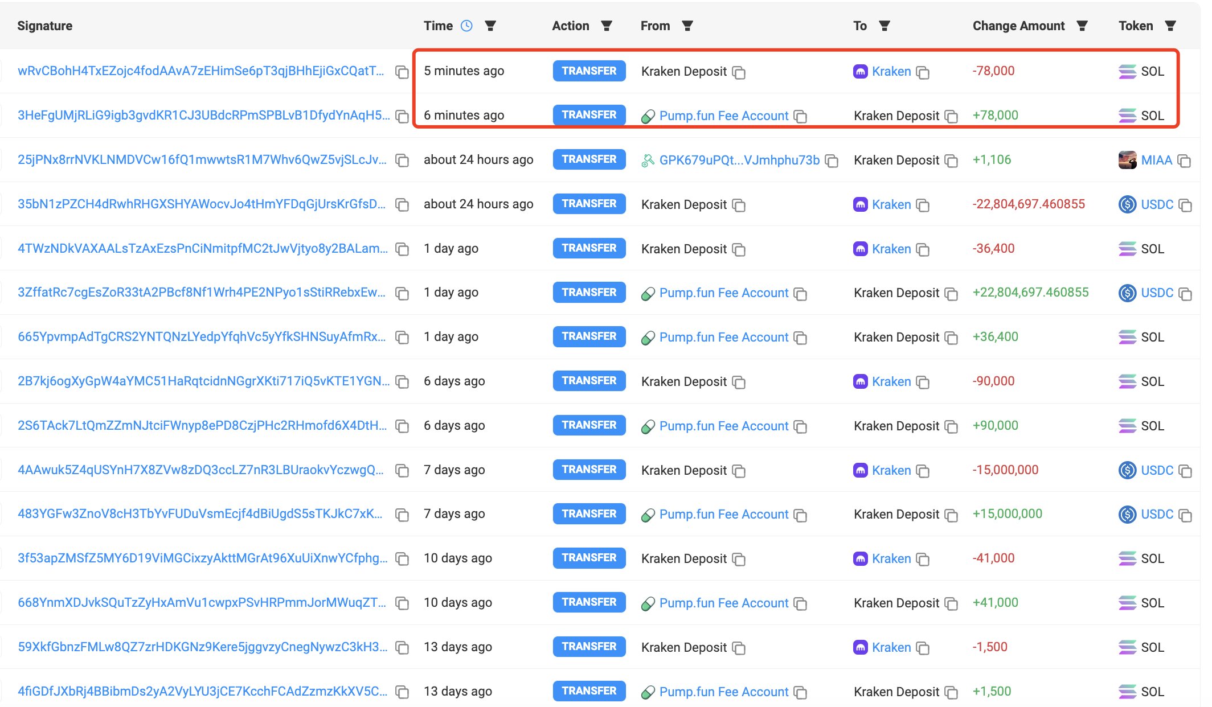
Task: Open transaction 59XkfGbnzFMLw8QZ7zrHDKGNz signature link
Action: pyautogui.click(x=203, y=647)
